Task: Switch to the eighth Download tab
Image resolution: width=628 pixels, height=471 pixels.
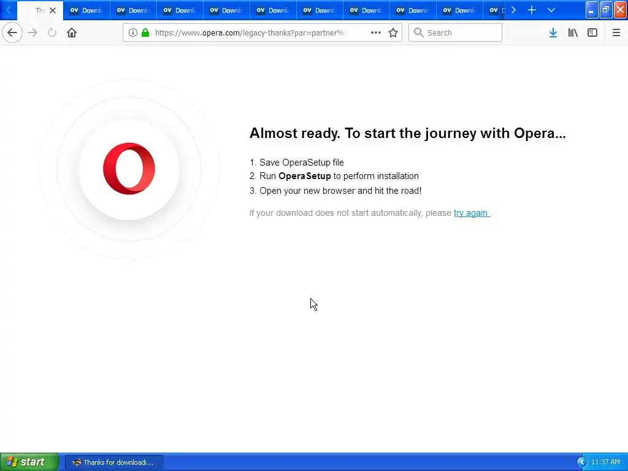Action: click(413, 10)
